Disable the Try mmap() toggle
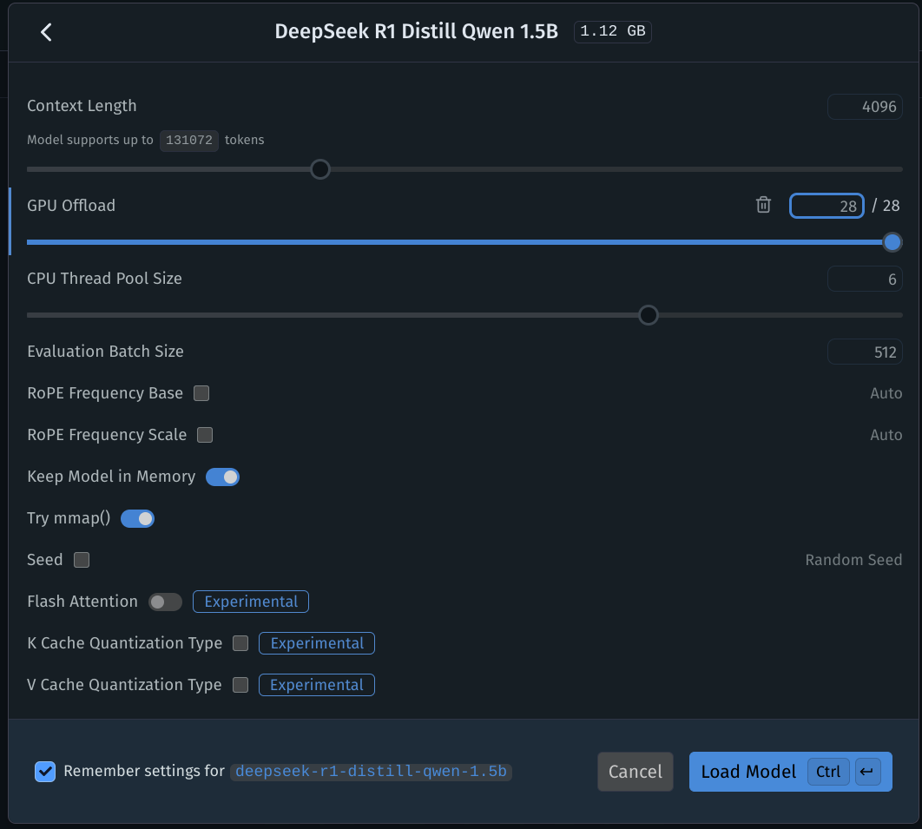This screenshot has width=922, height=829. [137, 518]
